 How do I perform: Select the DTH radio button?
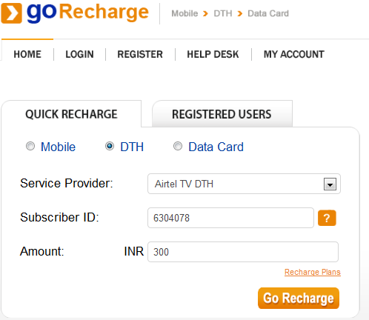click(x=110, y=146)
